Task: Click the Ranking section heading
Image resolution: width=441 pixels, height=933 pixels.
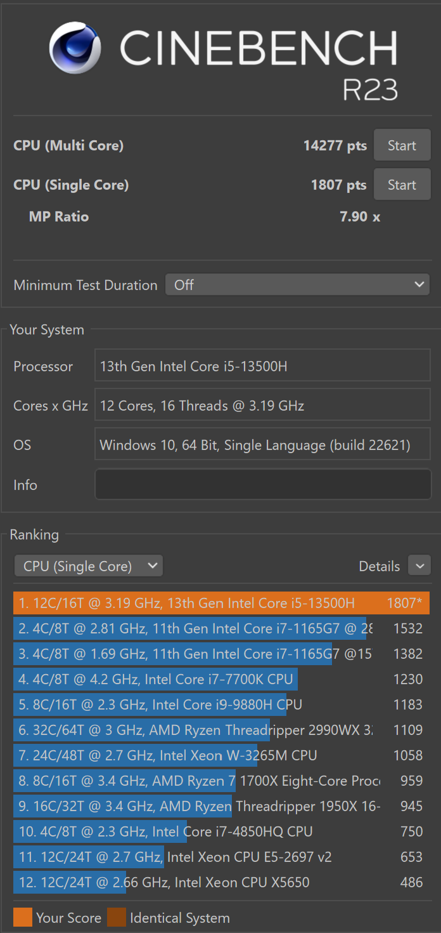Action: pos(34,534)
